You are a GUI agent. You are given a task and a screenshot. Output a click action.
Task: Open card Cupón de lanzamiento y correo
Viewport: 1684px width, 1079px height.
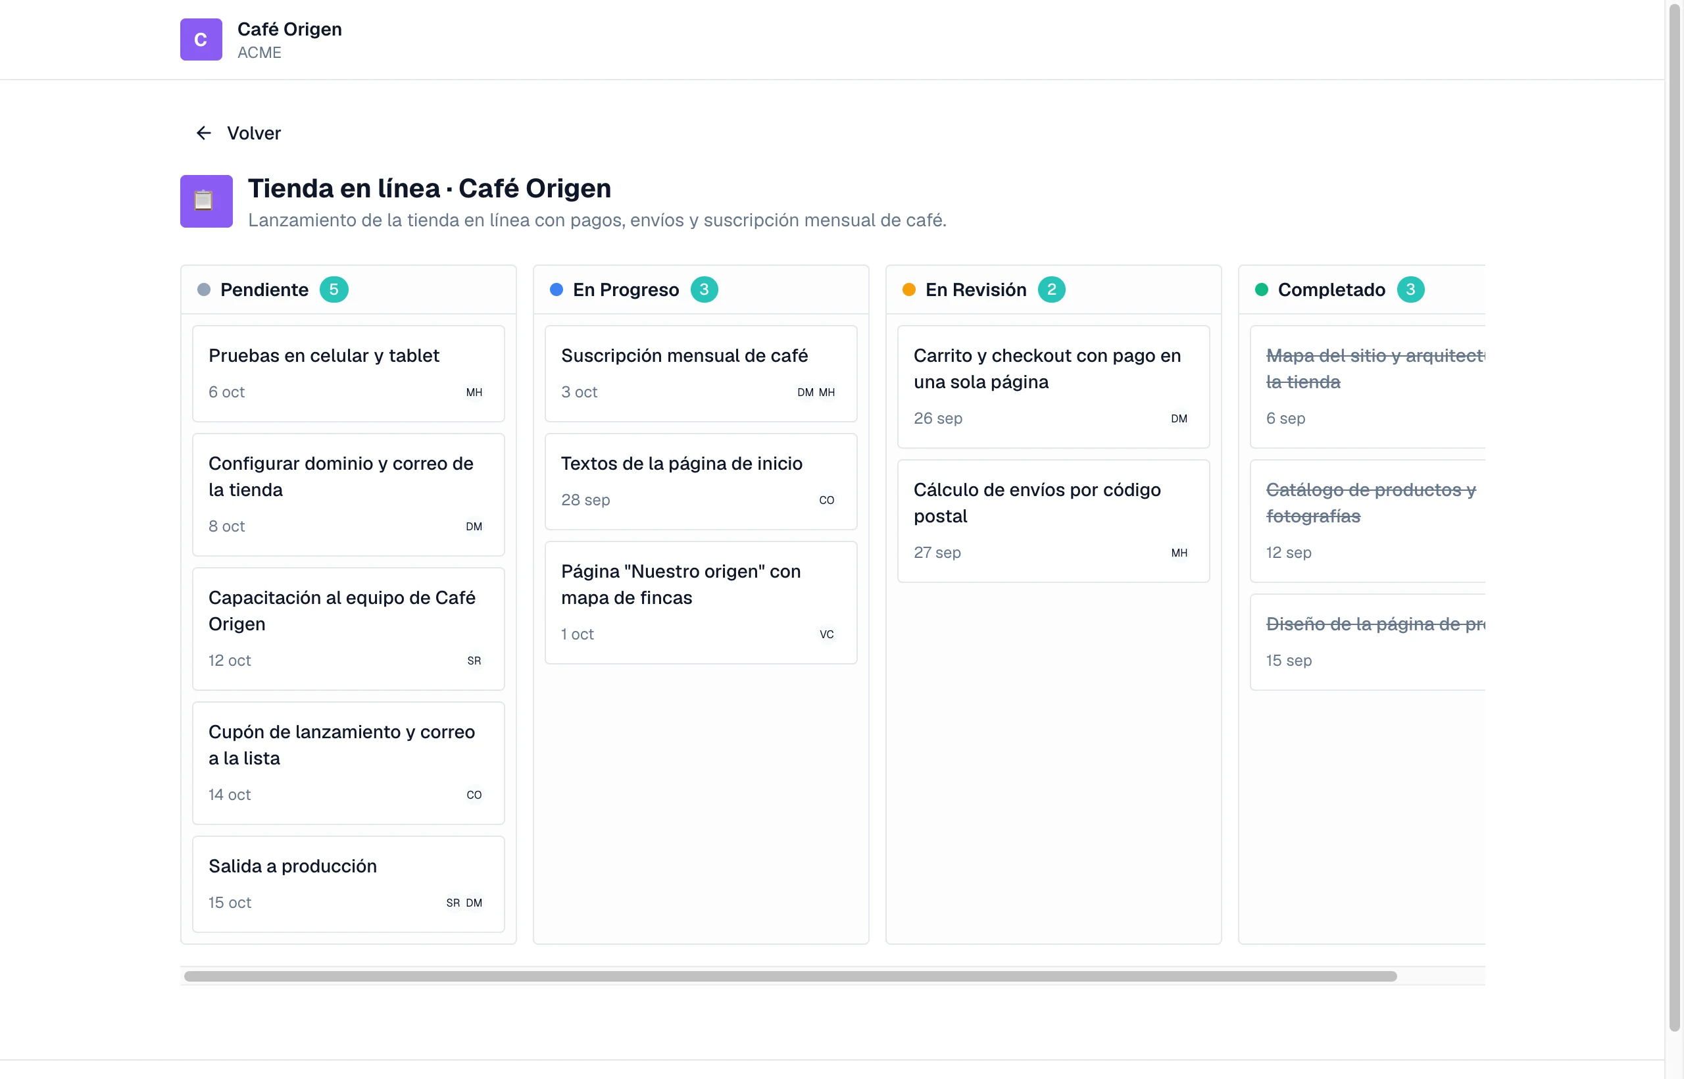348,763
